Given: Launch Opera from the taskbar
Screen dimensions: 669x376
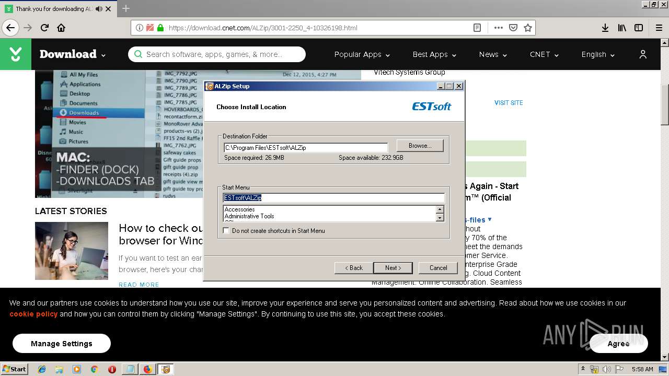Looking at the screenshot, I should (x=112, y=369).
